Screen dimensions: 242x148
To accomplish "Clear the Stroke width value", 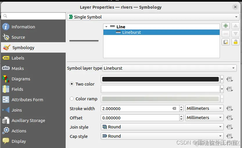I will (x=174, y=108).
